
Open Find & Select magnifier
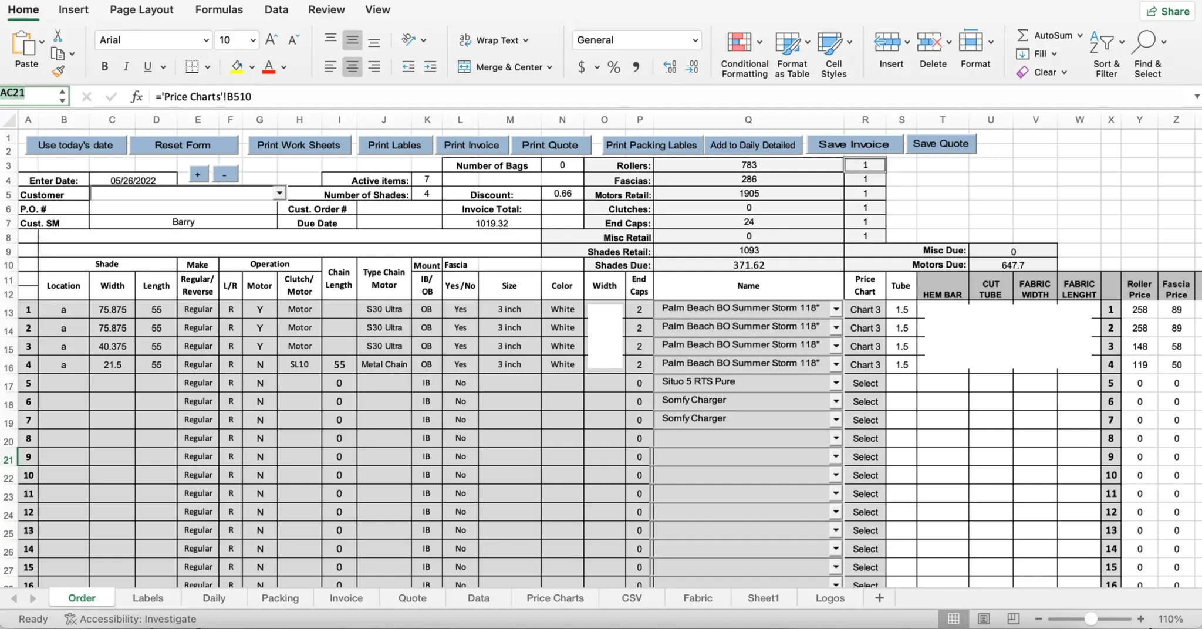pyautogui.click(x=1144, y=42)
